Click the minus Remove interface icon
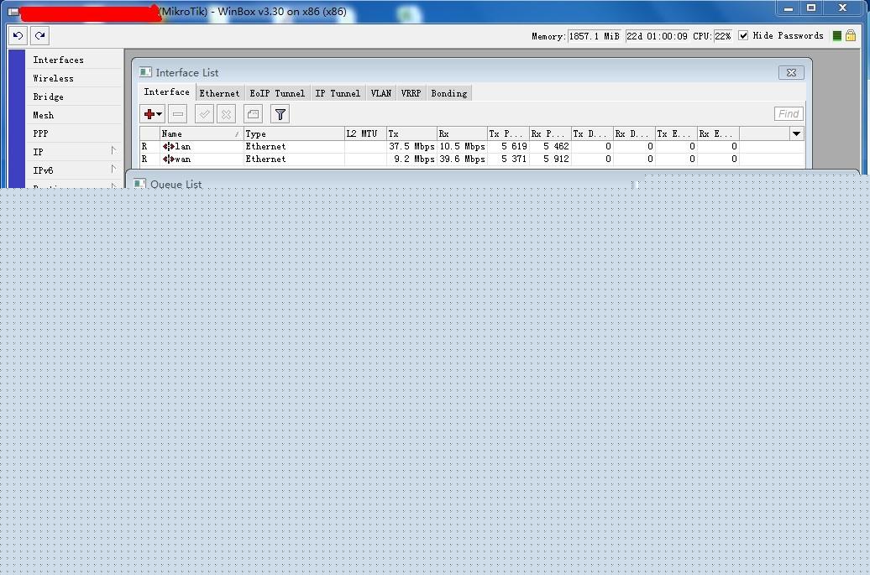This screenshot has height=575, width=870. 177,114
